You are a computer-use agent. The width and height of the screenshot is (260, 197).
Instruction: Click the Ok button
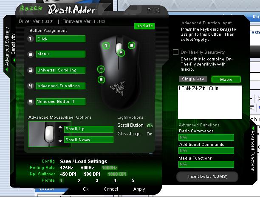pyautogui.click(x=86, y=189)
